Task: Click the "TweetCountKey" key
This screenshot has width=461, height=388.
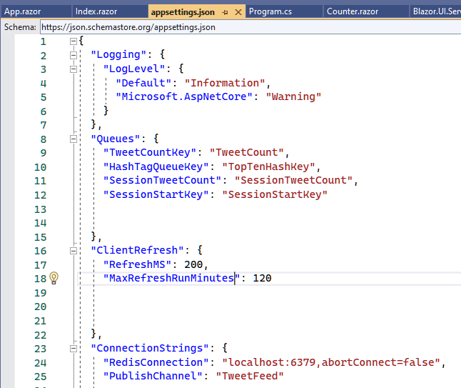Action: 150,152
